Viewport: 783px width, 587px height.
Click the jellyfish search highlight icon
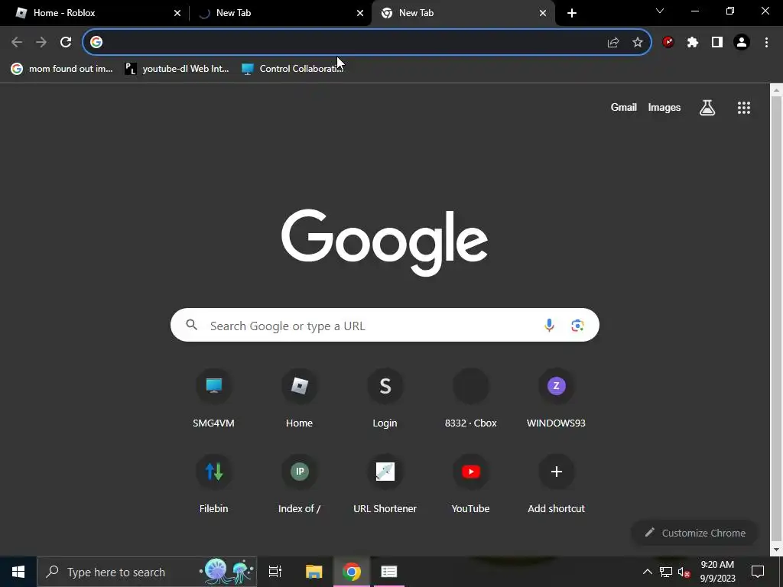pos(227,572)
